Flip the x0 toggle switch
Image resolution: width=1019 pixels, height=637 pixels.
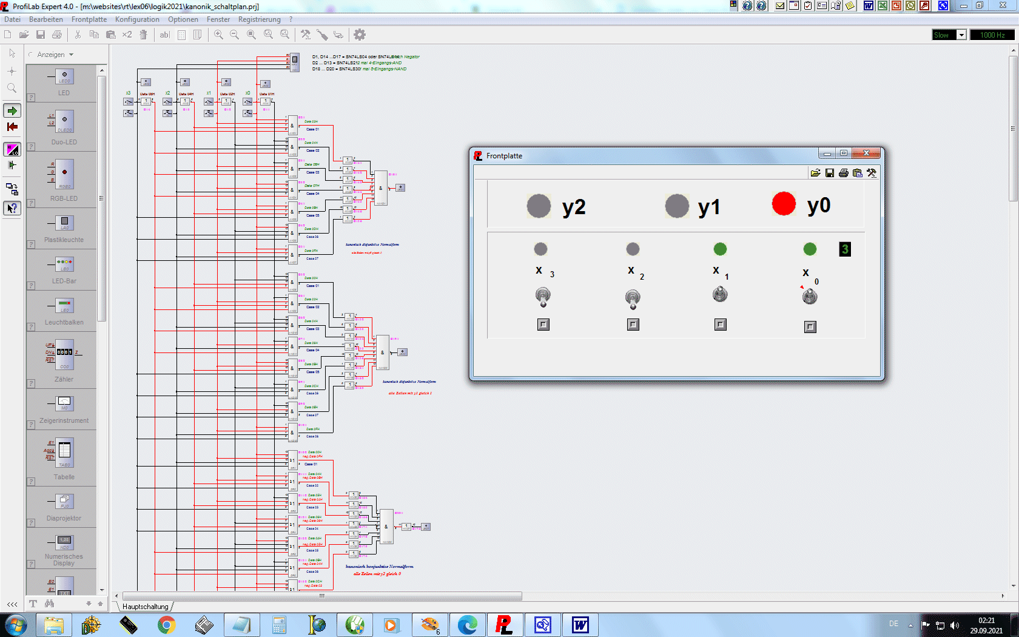pos(810,296)
